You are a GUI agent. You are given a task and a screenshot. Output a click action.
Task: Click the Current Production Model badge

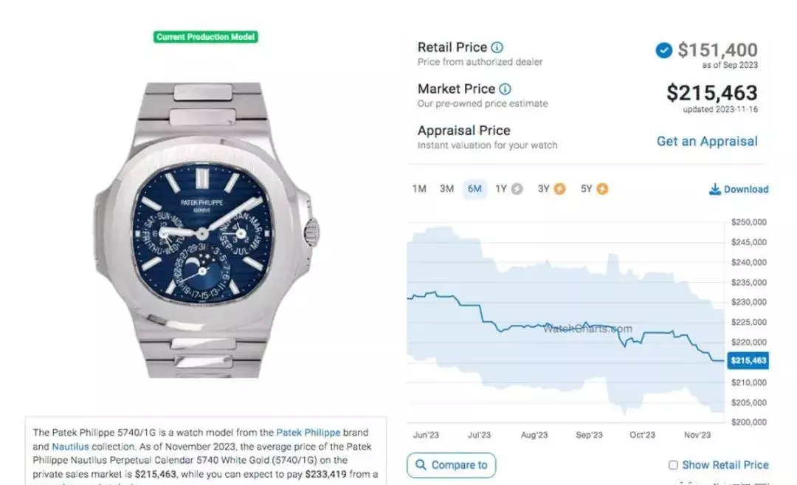(206, 37)
